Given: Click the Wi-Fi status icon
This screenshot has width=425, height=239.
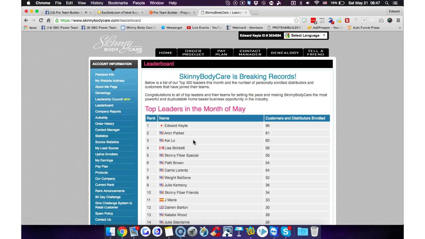Looking at the screenshot, I should click(x=316, y=3).
